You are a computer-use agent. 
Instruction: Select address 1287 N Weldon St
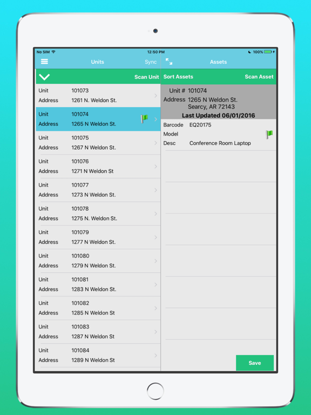click(x=93, y=337)
